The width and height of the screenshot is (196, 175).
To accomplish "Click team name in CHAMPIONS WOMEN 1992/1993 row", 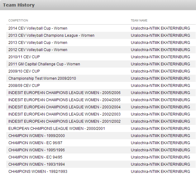I will pos(160,172).
